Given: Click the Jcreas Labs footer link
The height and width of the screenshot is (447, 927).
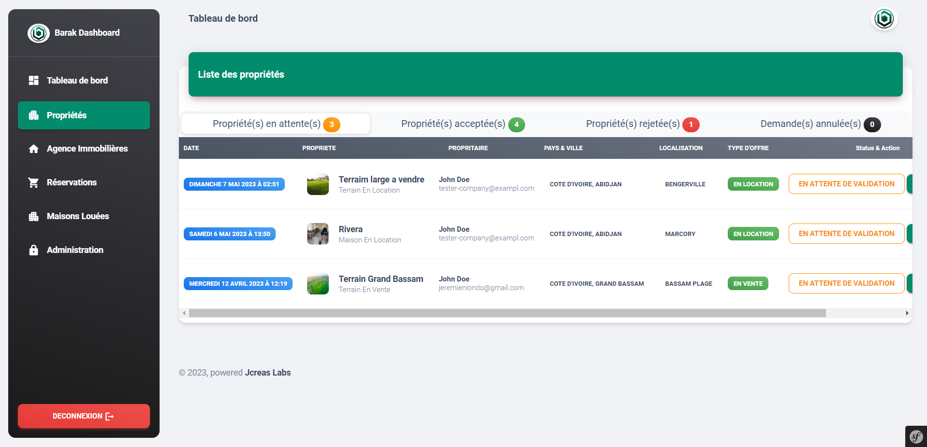Looking at the screenshot, I should tap(267, 373).
